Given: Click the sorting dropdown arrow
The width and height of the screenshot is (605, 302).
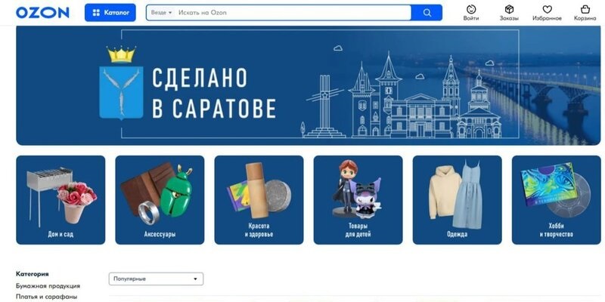Looking at the screenshot, I should point(195,279).
